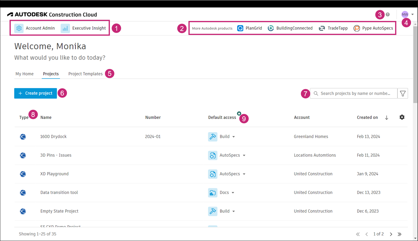Open the XD Playground project
This screenshot has width=418, height=241.
(54, 174)
